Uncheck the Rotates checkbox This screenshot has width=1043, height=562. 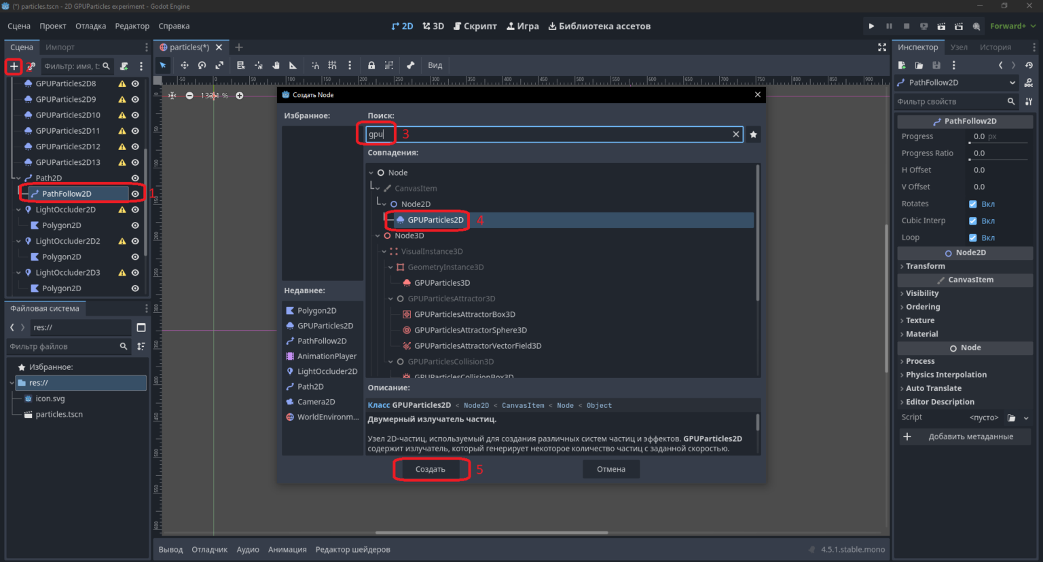[972, 204]
